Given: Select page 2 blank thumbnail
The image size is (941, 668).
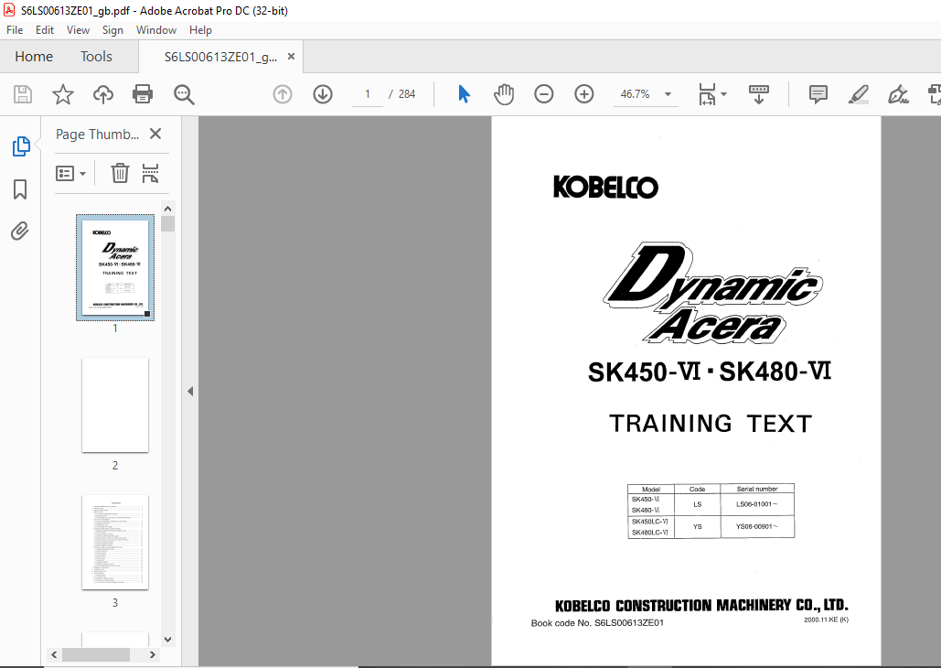Looking at the screenshot, I should click(x=114, y=404).
